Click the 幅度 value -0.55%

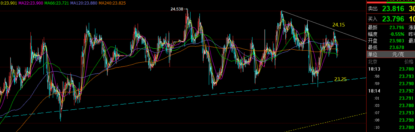pyautogui.click(x=397, y=34)
